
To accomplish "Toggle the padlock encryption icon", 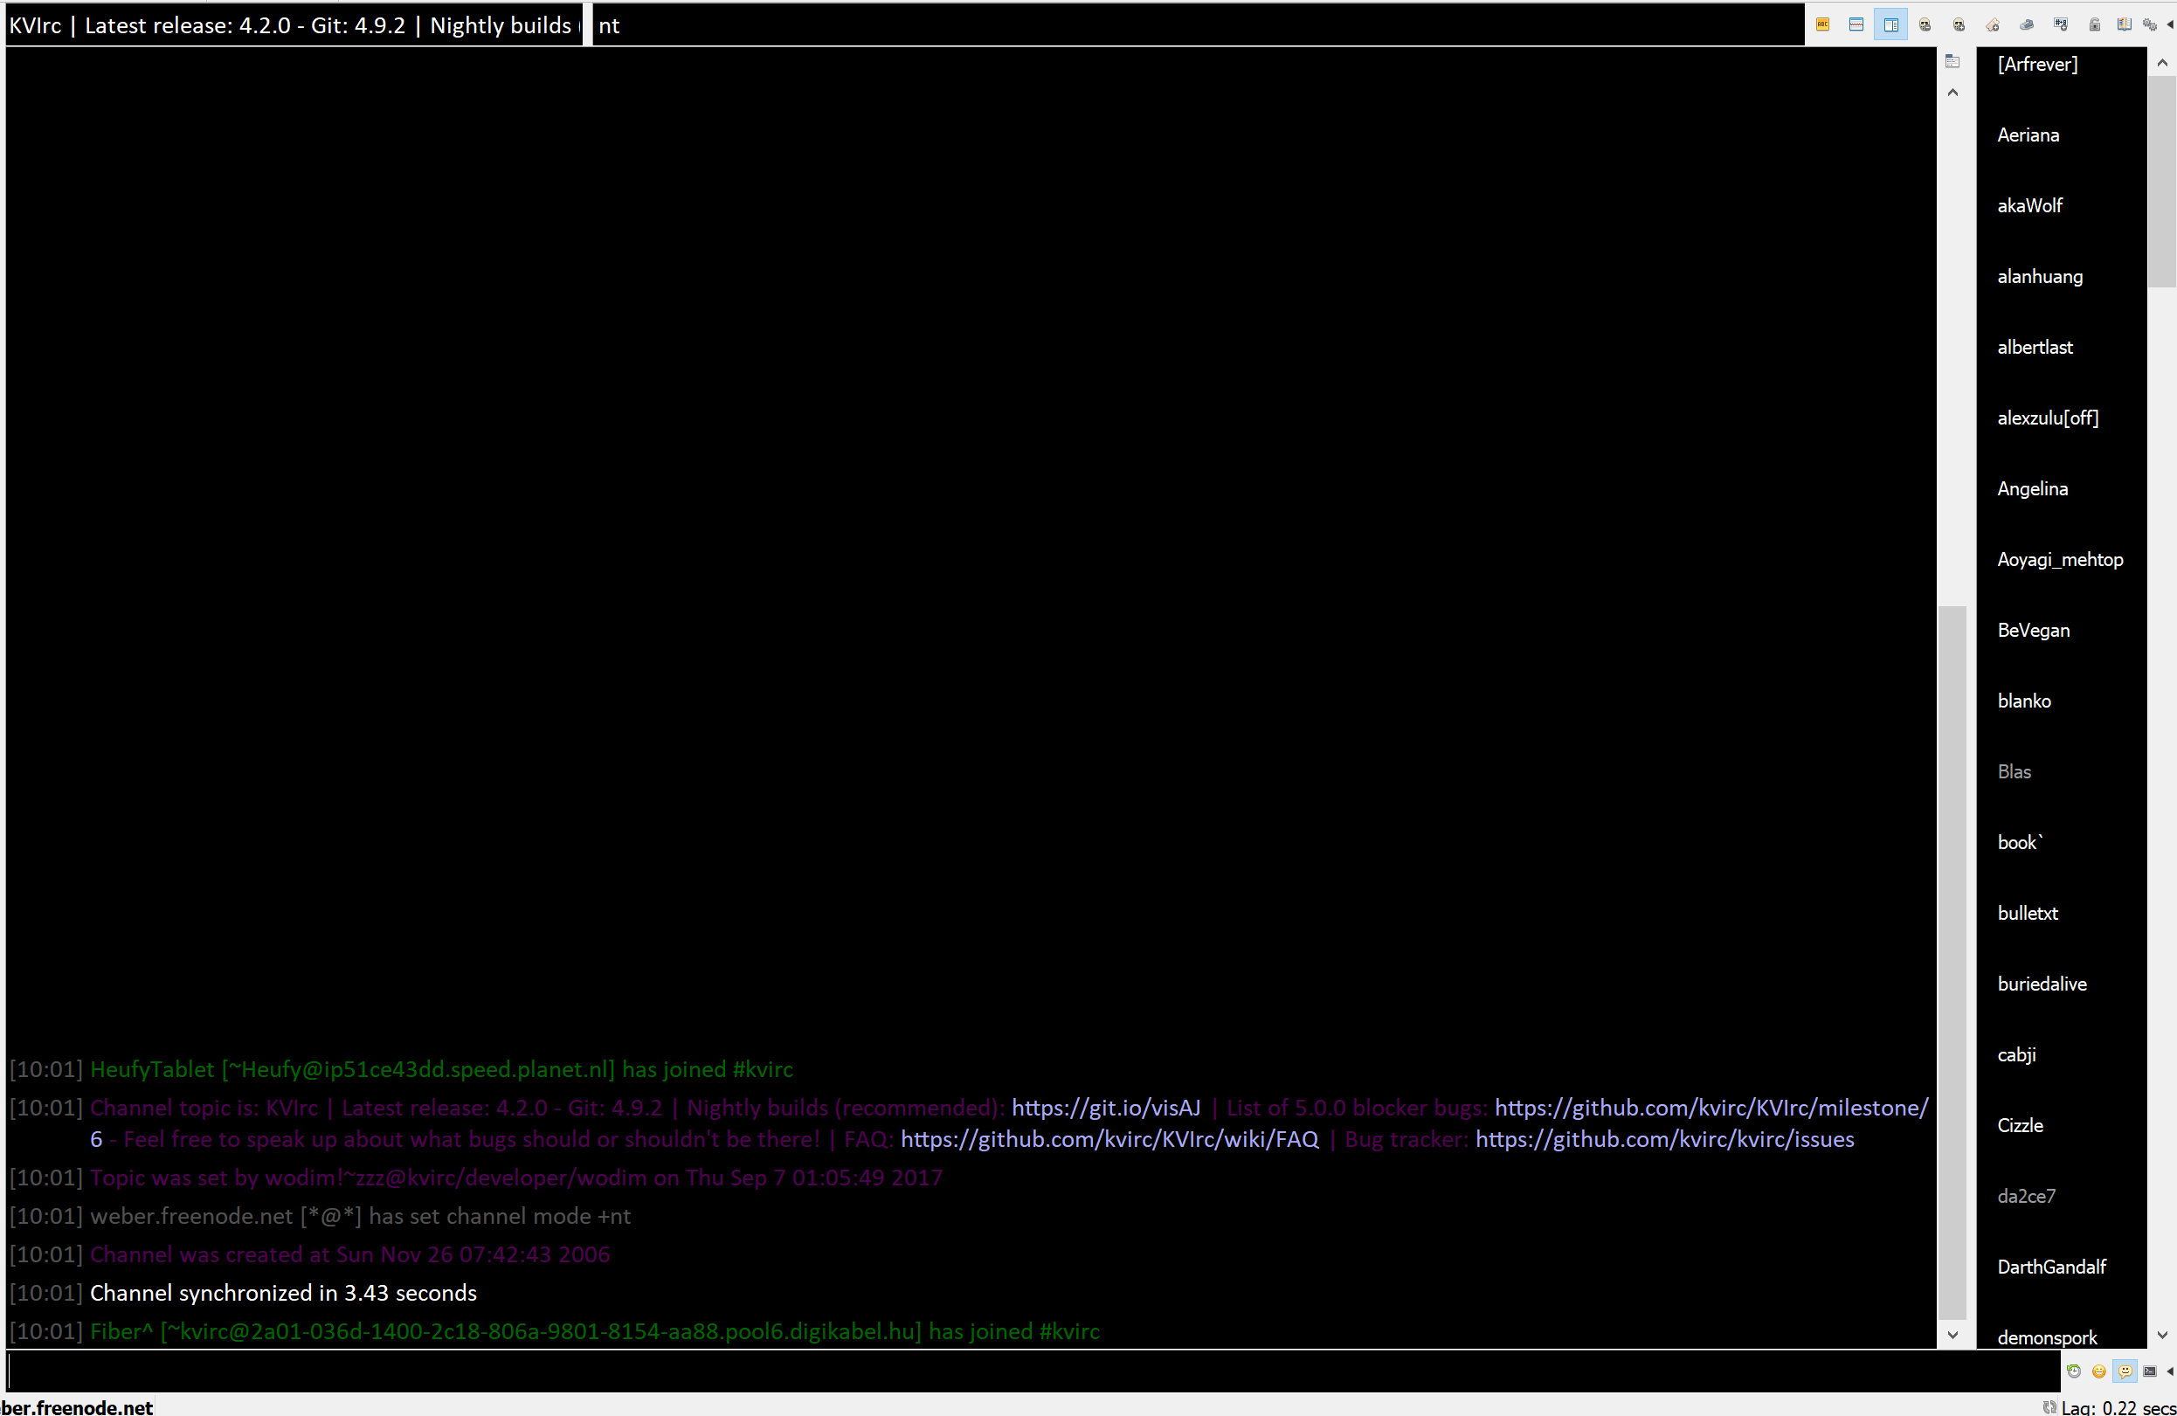I will (2096, 24).
